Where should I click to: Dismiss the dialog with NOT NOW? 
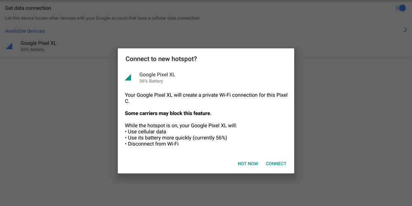248,164
